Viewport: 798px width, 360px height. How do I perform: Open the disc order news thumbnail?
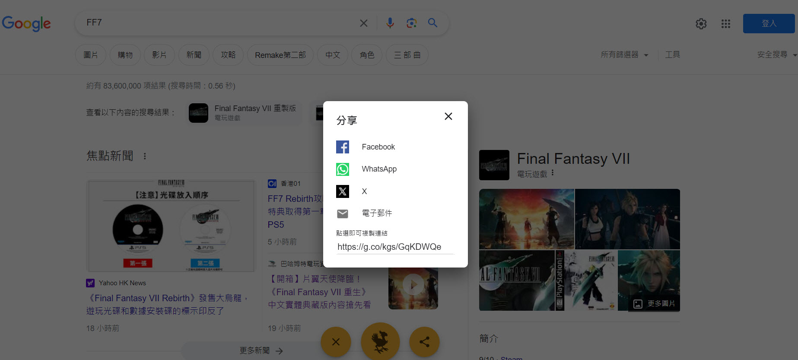coord(172,226)
